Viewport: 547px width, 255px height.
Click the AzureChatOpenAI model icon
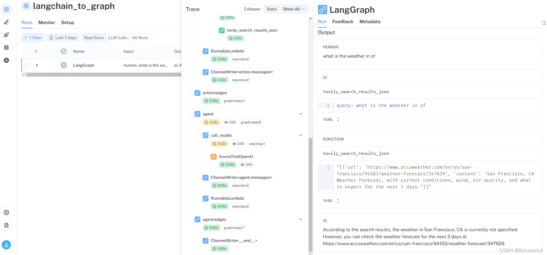coord(214,156)
